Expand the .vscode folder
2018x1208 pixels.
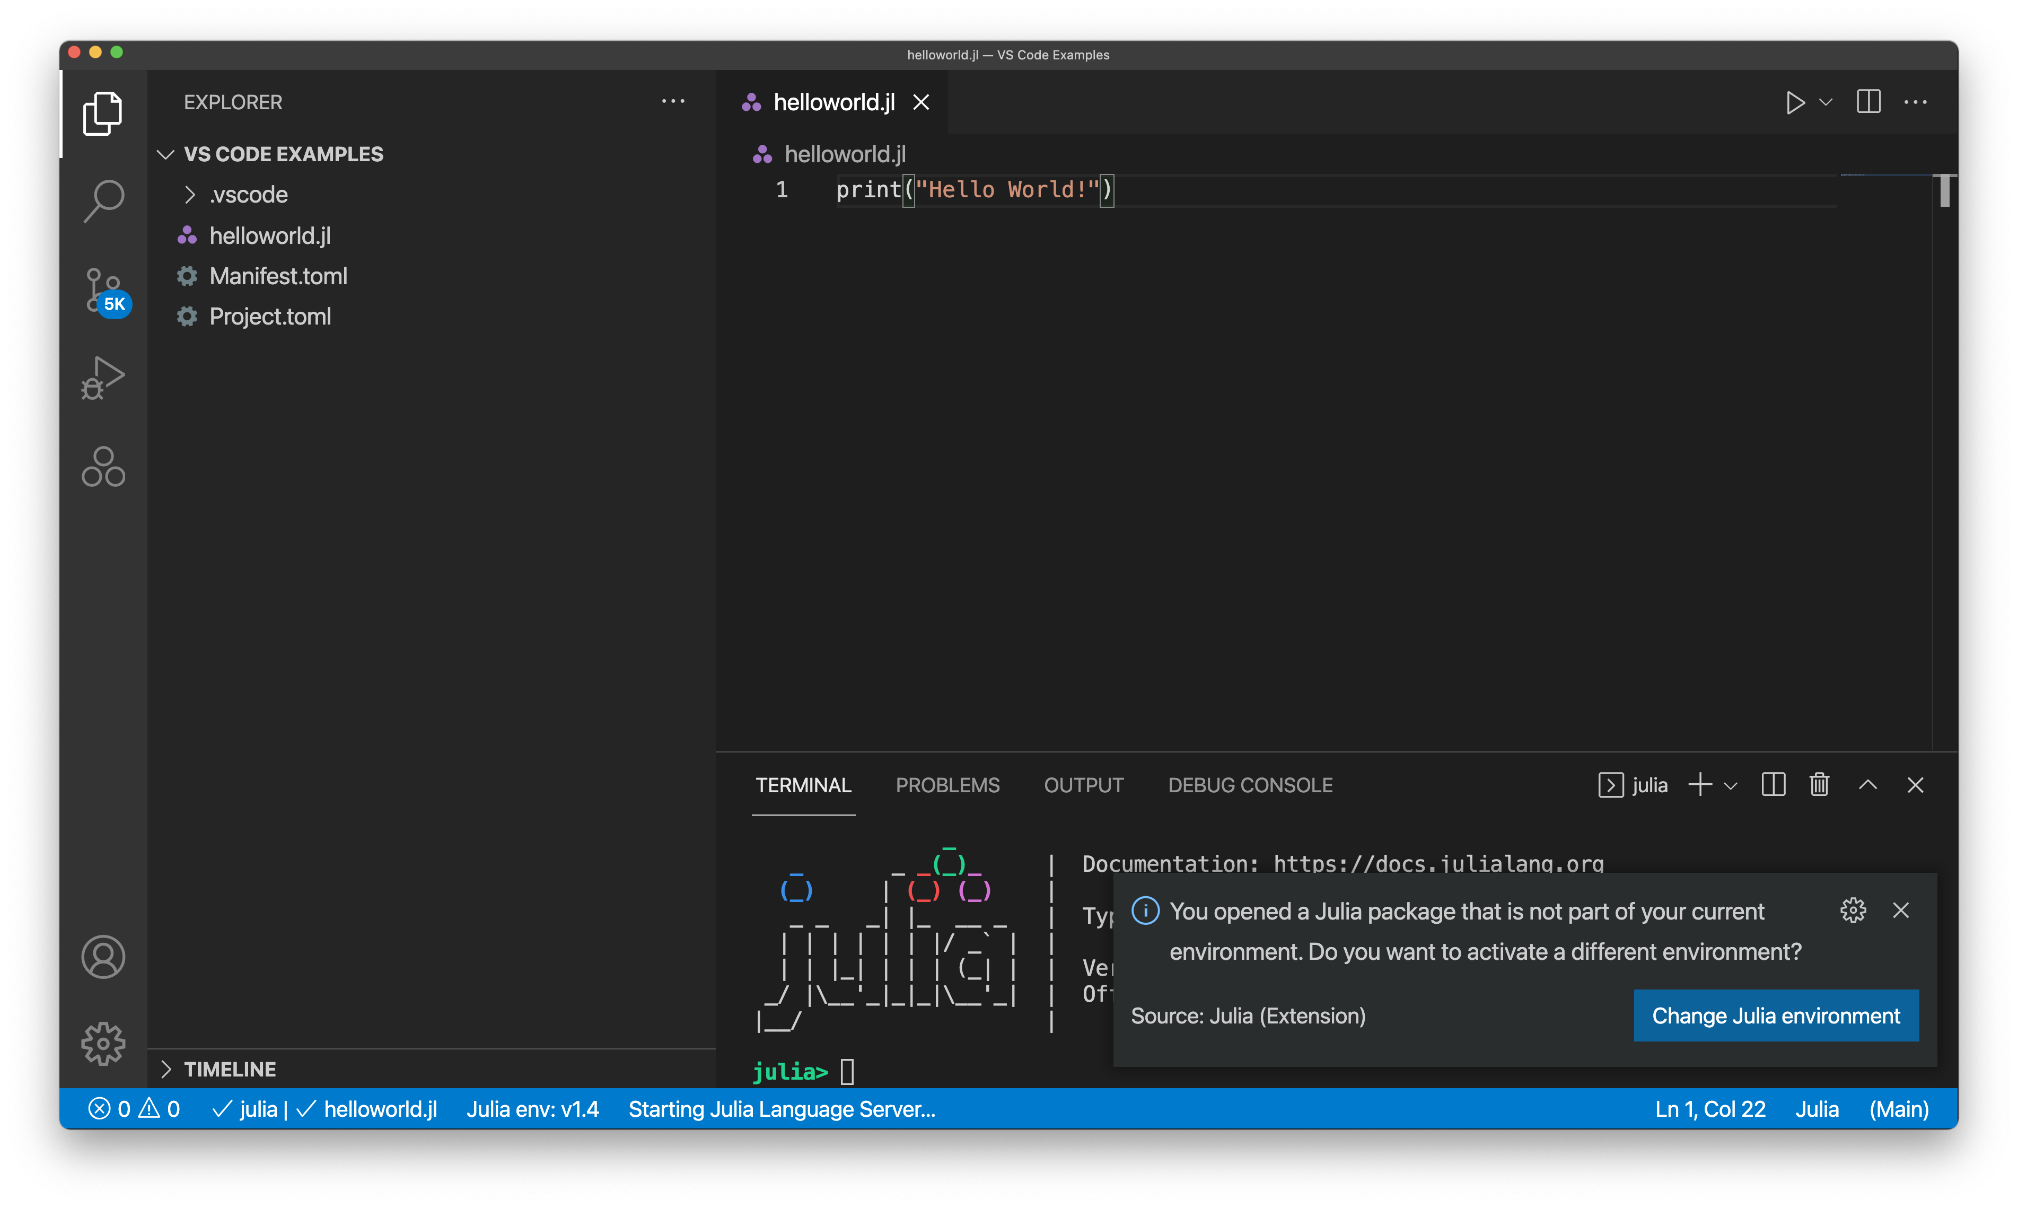pos(248,195)
